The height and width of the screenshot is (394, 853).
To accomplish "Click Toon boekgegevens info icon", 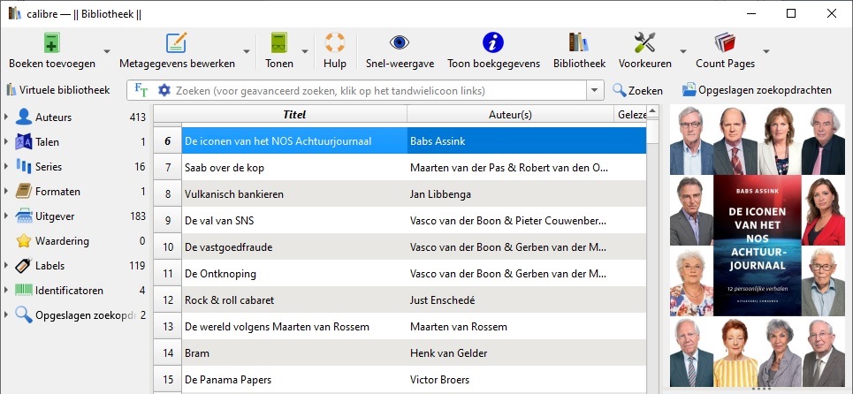I will pyautogui.click(x=493, y=42).
